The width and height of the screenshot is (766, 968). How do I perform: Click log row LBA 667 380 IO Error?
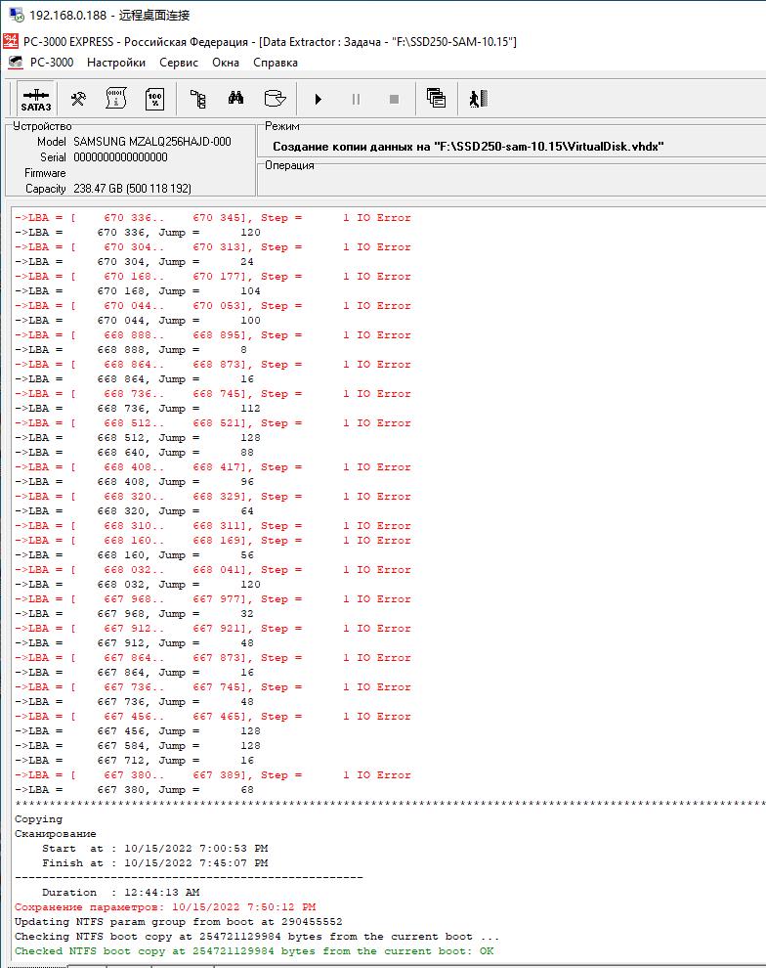click(x=213, y=774)
